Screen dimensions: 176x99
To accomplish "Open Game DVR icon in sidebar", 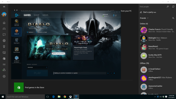I will click(4, 53).
